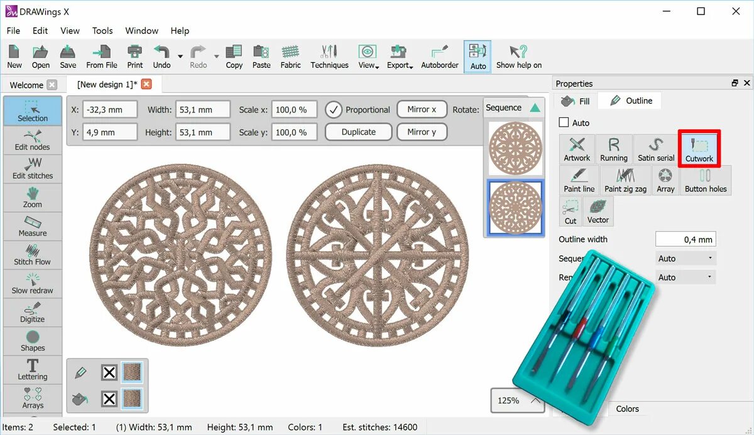Close the Welcome tab
The image size is (754, 435).
(x=52, y=85)
